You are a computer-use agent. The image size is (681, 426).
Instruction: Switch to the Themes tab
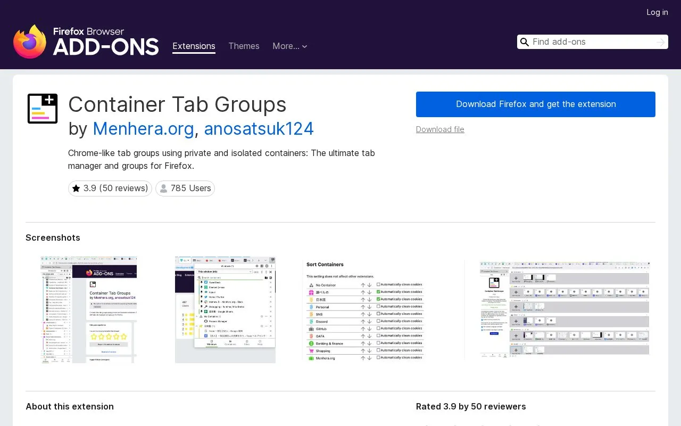click(x=244, y=46)
